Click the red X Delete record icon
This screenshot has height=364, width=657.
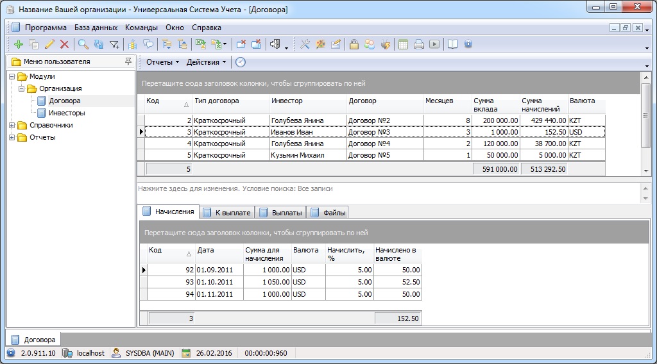tap(65, 44)
